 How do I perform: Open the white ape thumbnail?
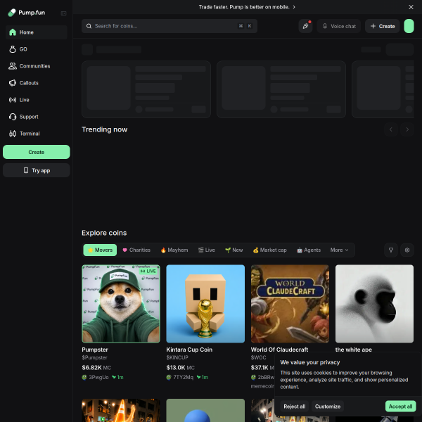click(x=374, y=304)
